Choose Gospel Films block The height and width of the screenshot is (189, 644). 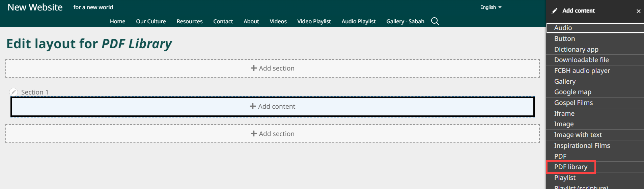[595, 103]
